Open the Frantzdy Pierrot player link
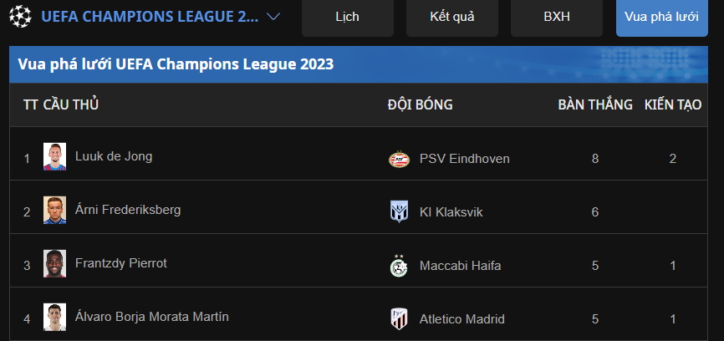This screenshot has width=724, height=341. (121, 263)
